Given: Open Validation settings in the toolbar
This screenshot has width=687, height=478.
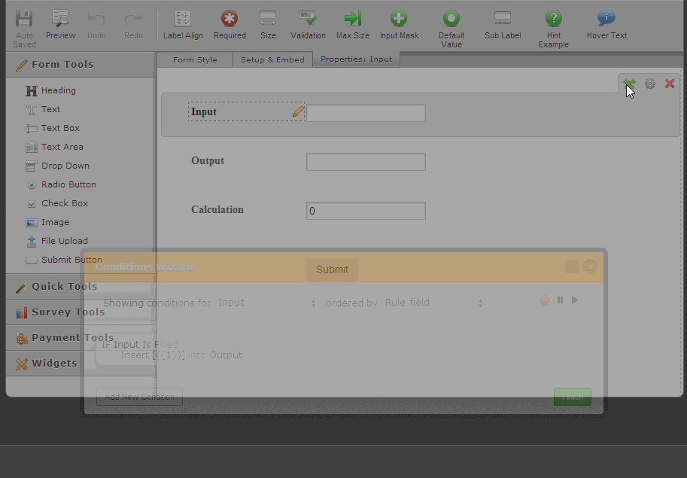Looking at the screenshot, I should [308, 24].
